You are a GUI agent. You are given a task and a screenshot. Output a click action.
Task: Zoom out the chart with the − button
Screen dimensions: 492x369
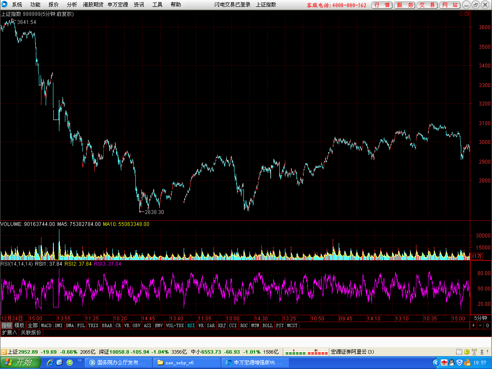(x=480, y=325)
